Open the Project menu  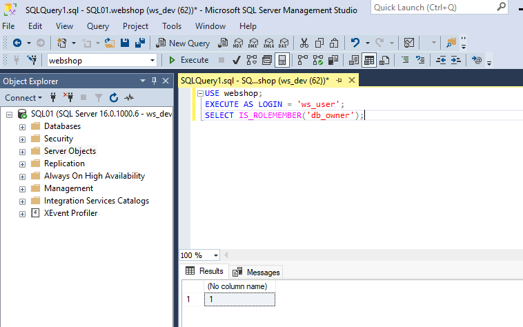point(135,26)
